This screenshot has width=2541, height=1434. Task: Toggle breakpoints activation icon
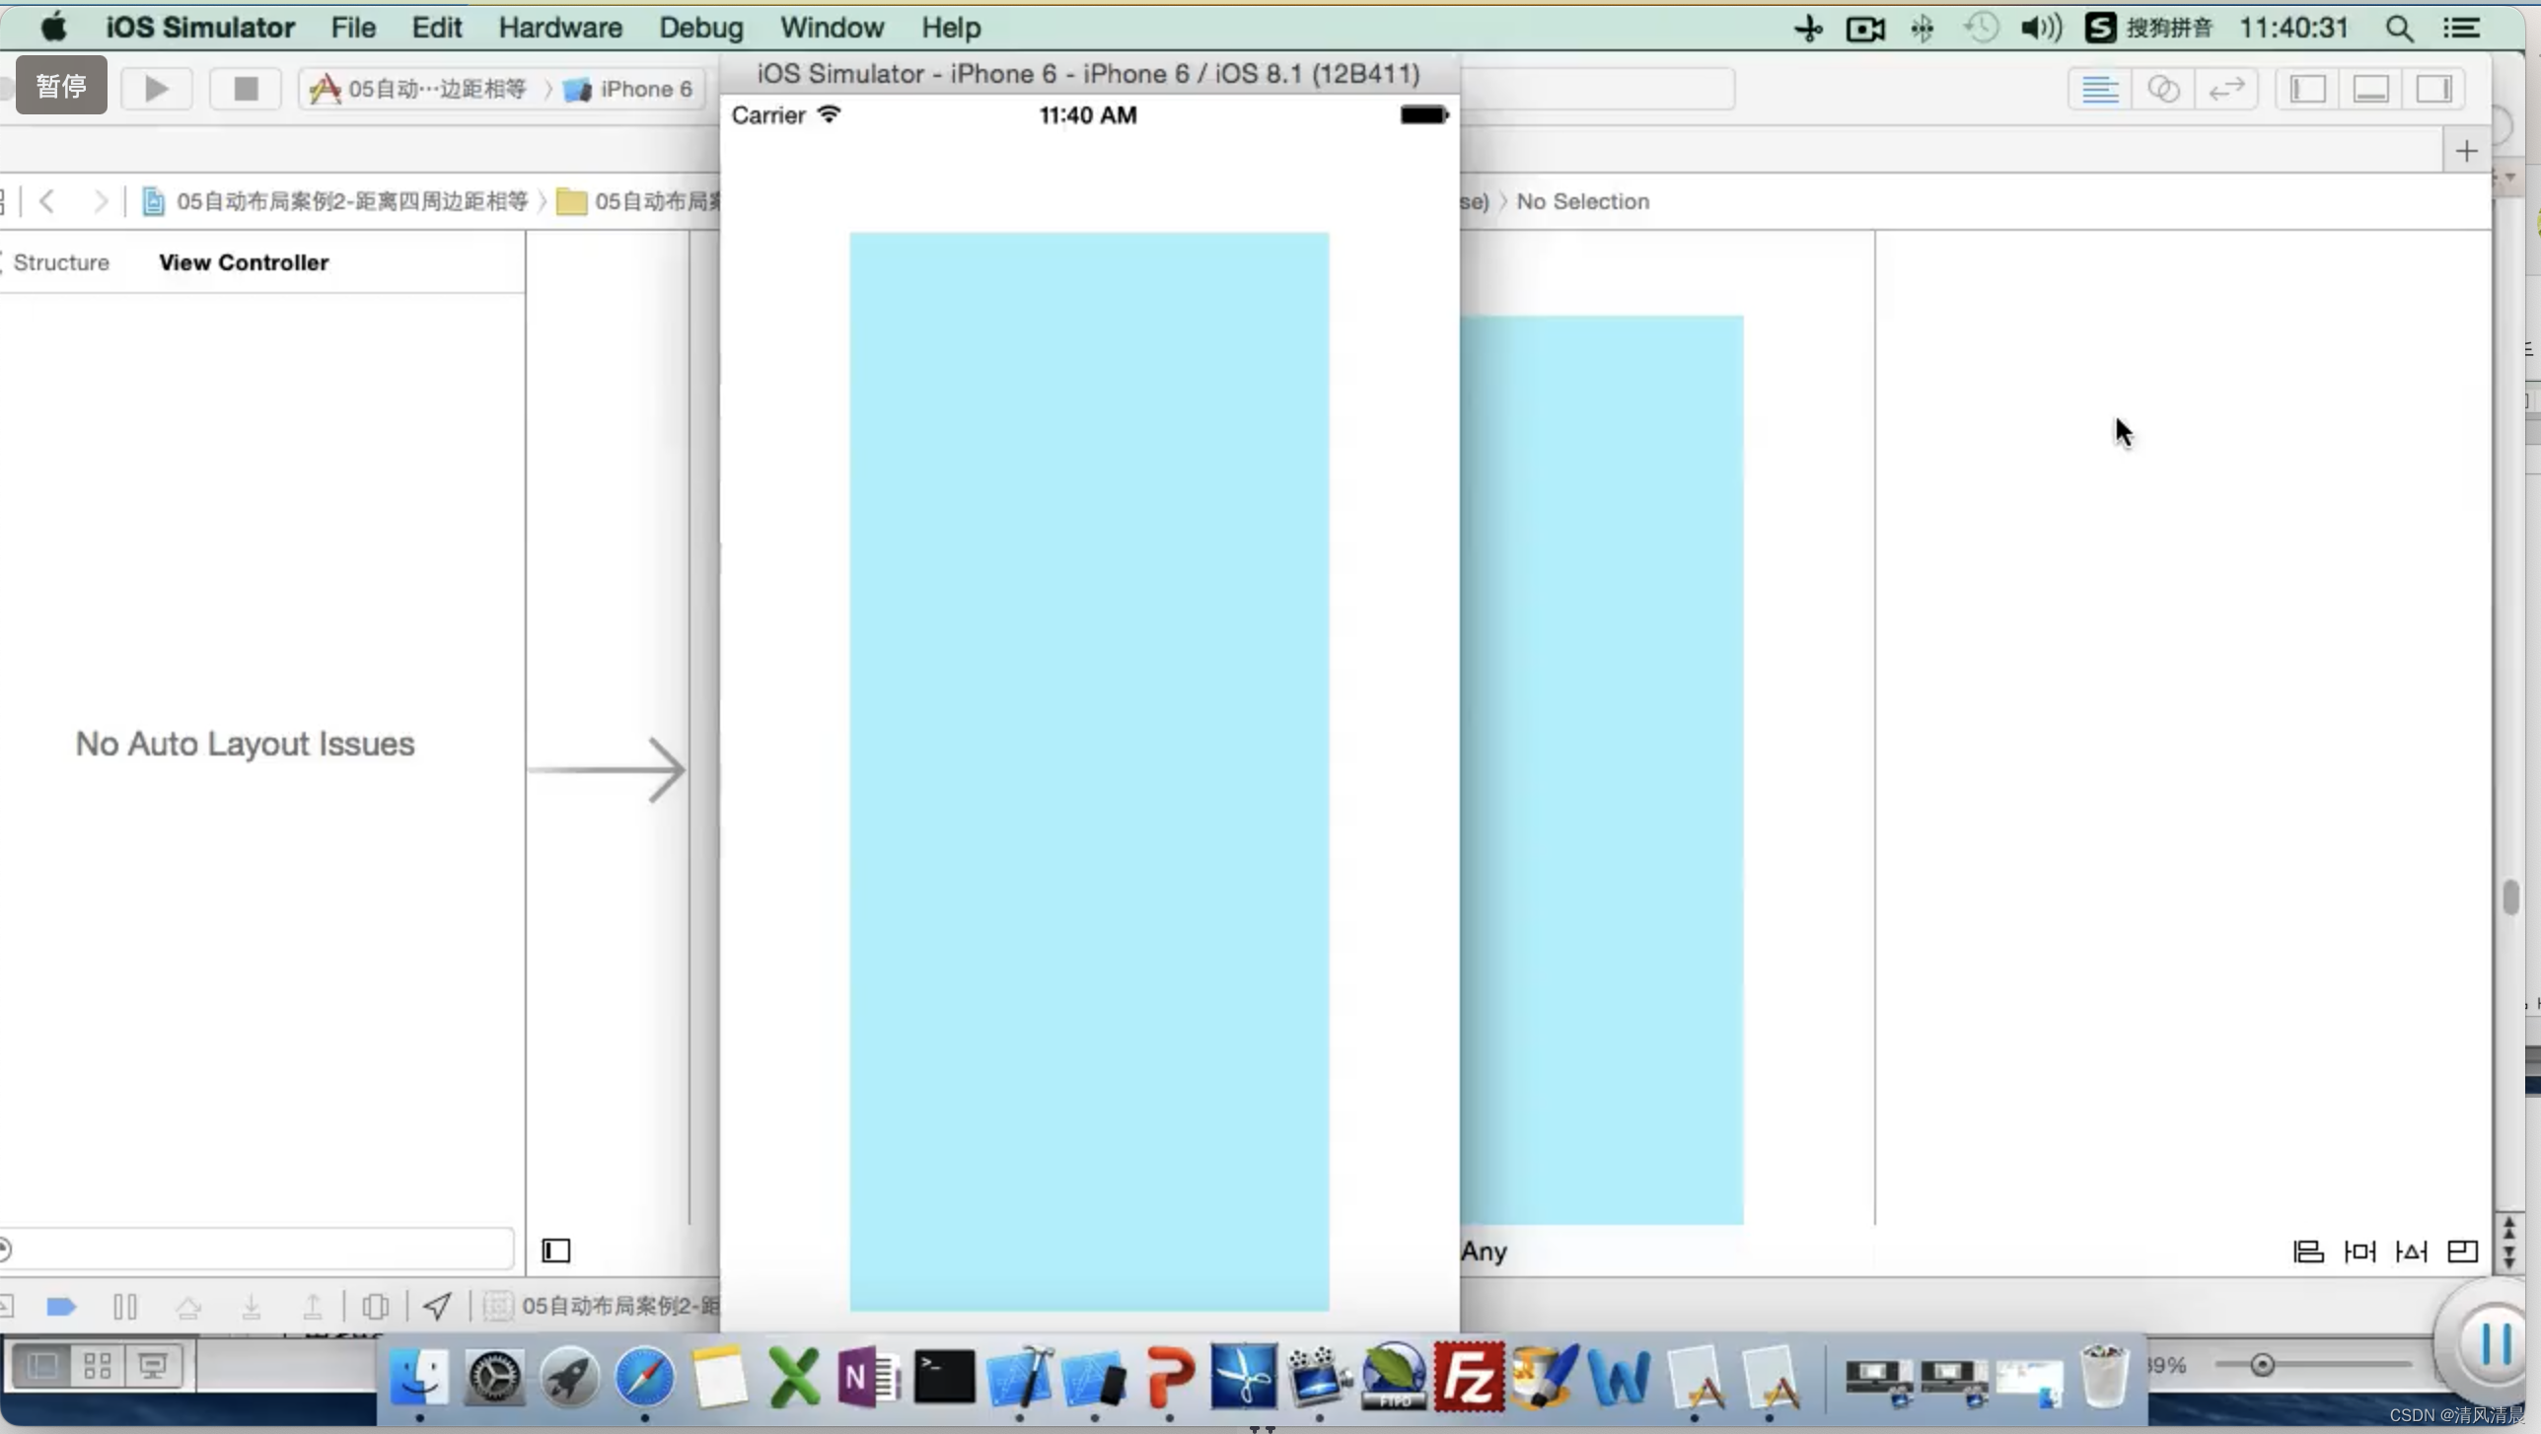click(61, 1307)
